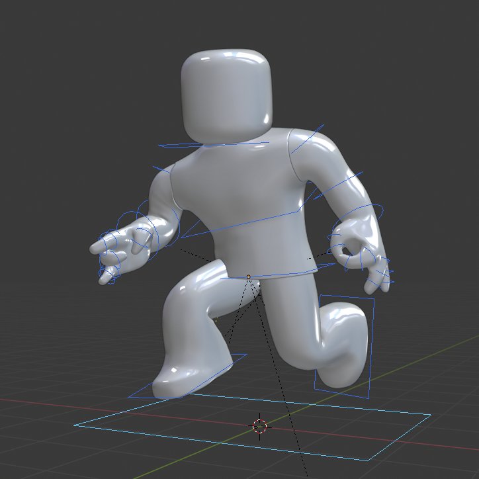Click the 3D cursor at the grid origin

[x=259, y=426]
